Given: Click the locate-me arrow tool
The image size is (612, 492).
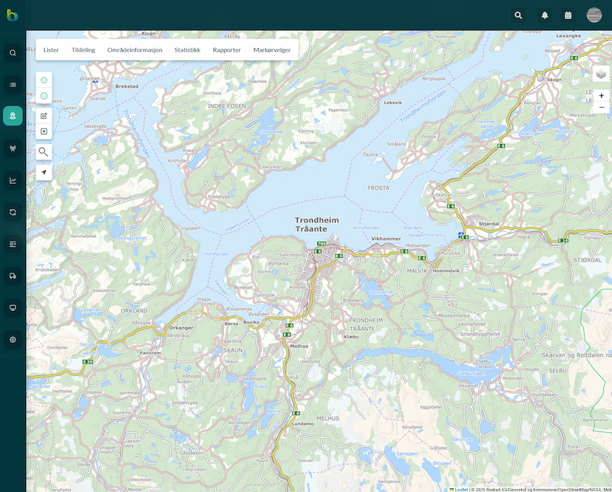Looking at the screenshot, I should point(44,172).
